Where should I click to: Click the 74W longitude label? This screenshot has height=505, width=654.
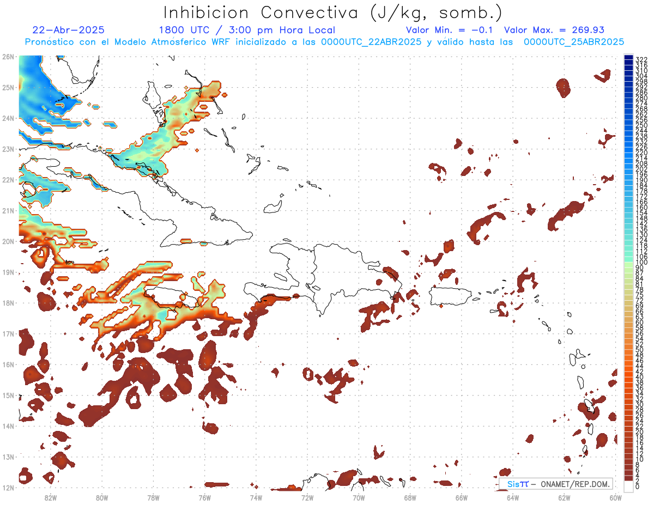click(256, 497)
